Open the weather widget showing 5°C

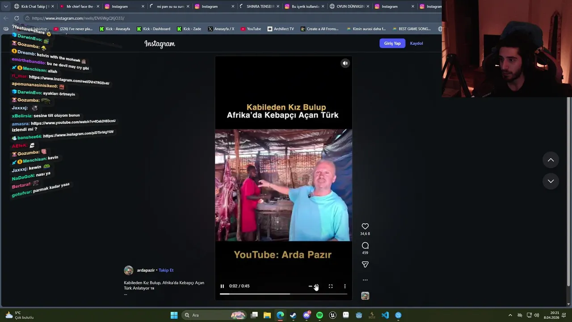pos(19,315)
